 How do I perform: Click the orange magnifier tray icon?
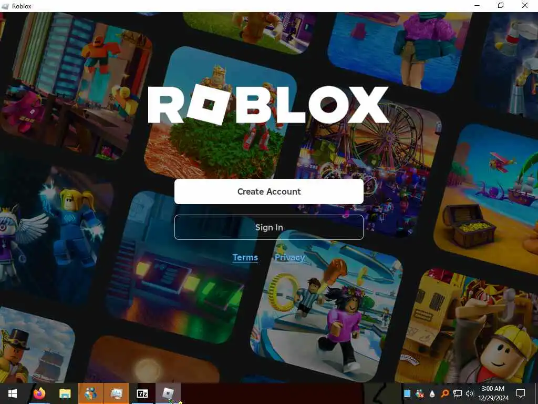[x=445, y=393]
